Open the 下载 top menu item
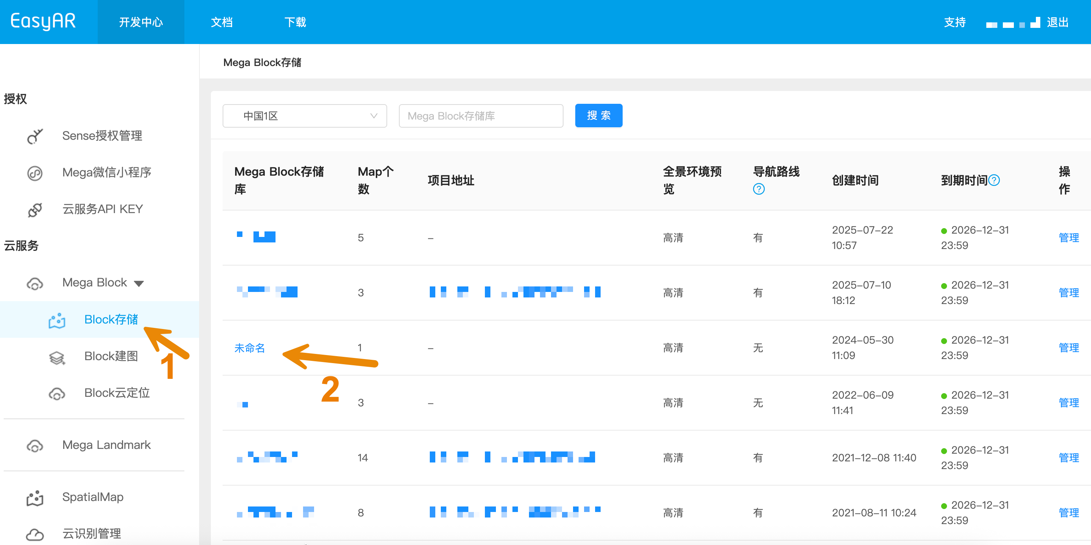The width and height of the screenshot is (1091, 545). [295, 22]
